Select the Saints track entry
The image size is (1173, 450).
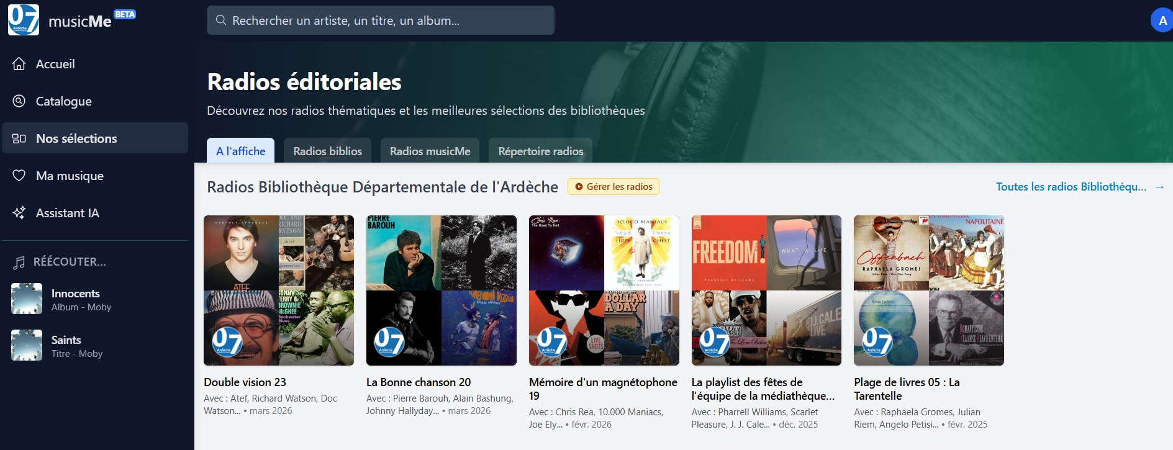click(95, 346)
